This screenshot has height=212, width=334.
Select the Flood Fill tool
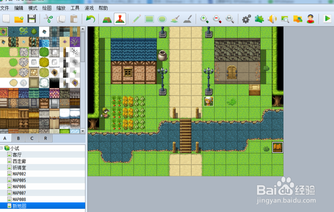175,19
